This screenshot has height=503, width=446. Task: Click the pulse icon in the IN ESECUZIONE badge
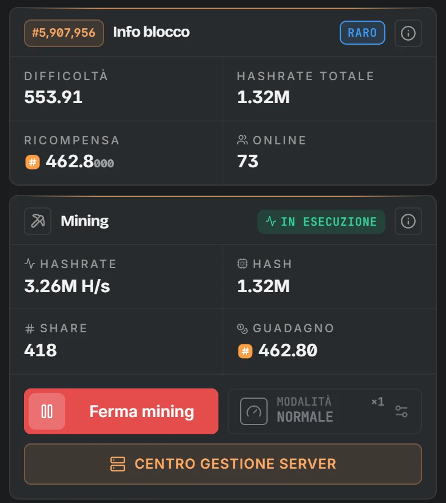(271, 221)
